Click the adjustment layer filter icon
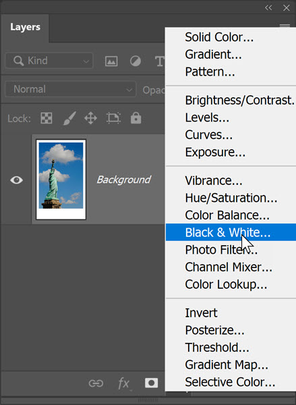The height and width of the screenshot is (405, 296). 136,61
